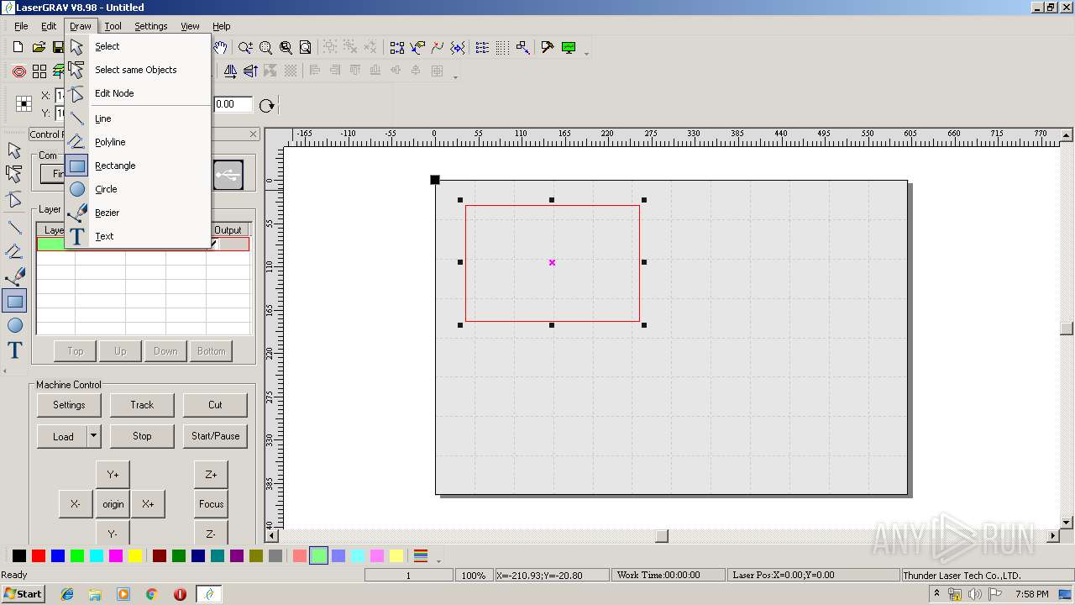Click the green monitor icon in toolbar

coord(569,48)
